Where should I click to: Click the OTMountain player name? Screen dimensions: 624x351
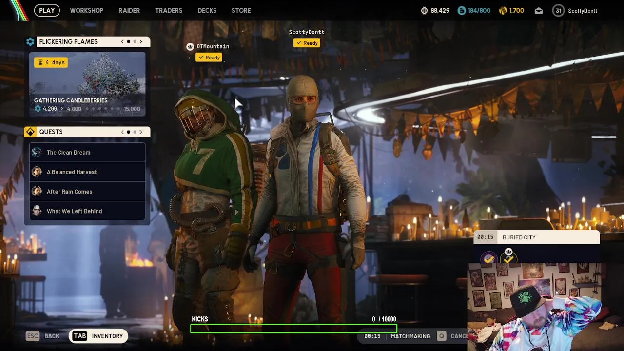pos(213,46)
